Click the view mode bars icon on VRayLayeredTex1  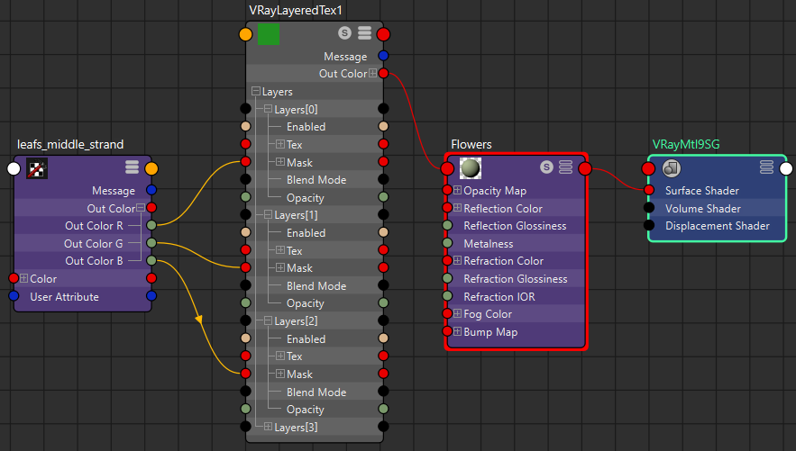(364, 33)
